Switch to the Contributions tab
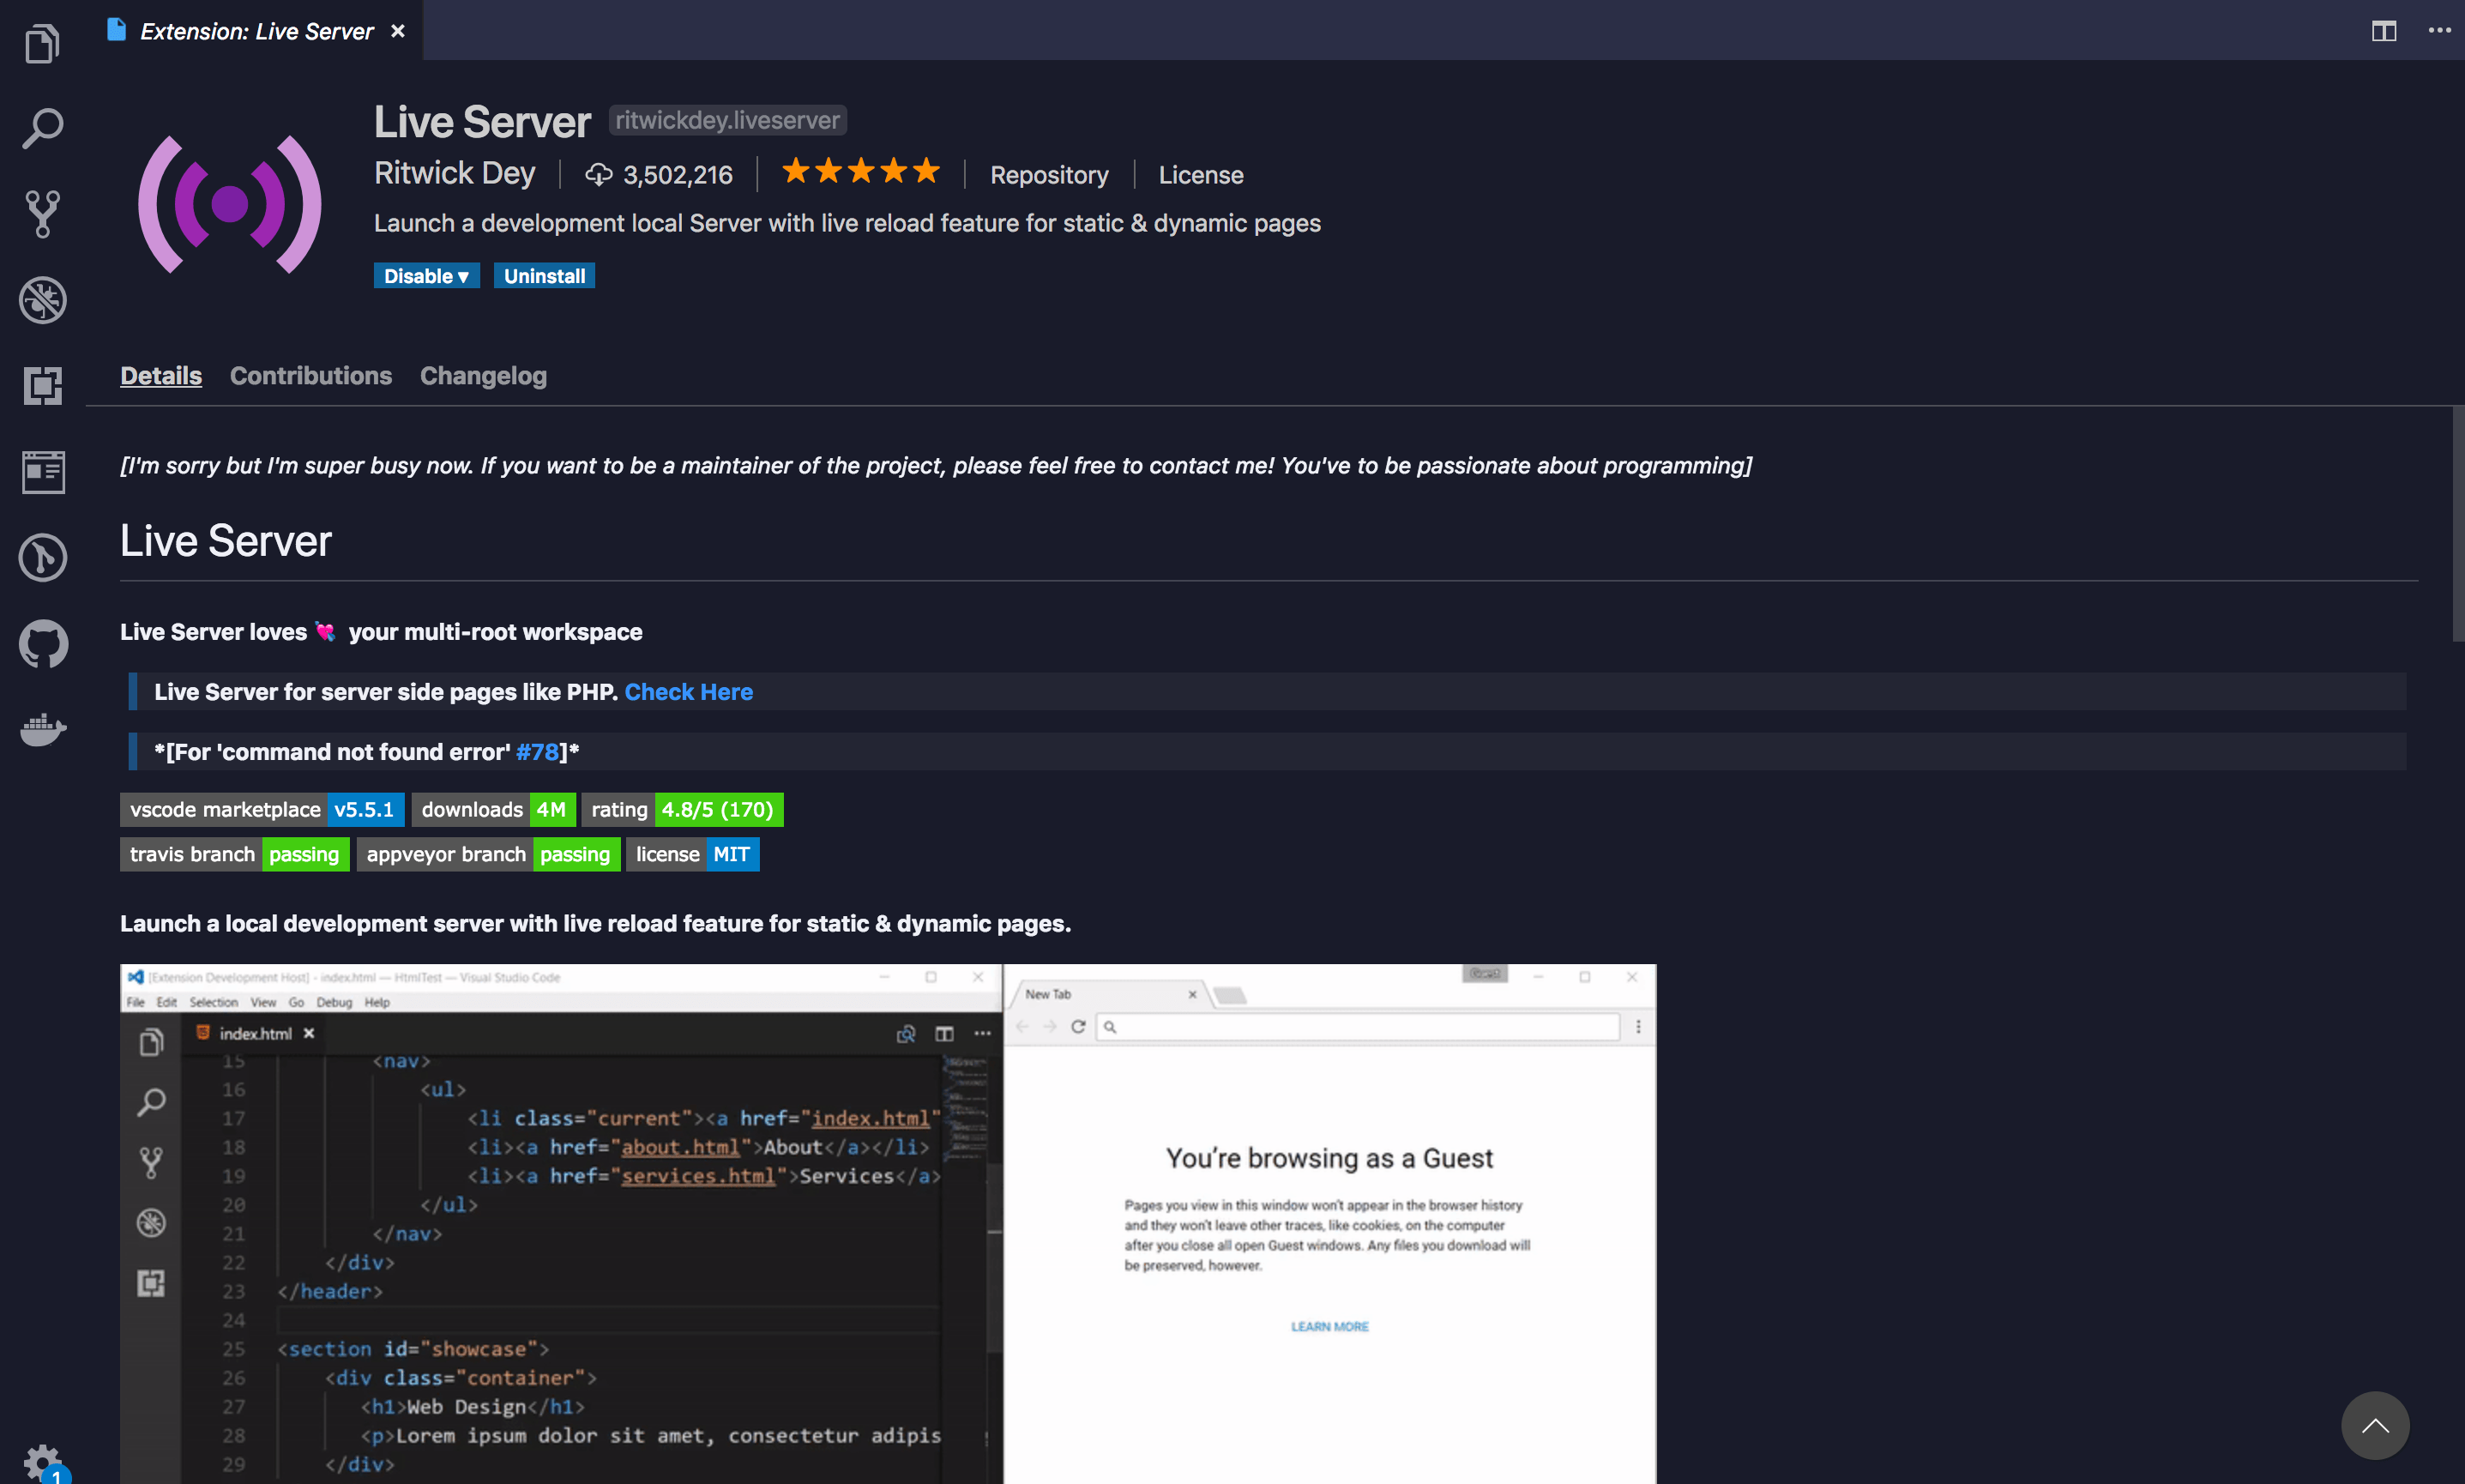 pyautogui.click(x=310, y=376)
